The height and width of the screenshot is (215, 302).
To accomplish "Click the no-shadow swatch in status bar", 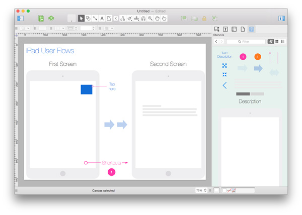I will tap(234, 190).
